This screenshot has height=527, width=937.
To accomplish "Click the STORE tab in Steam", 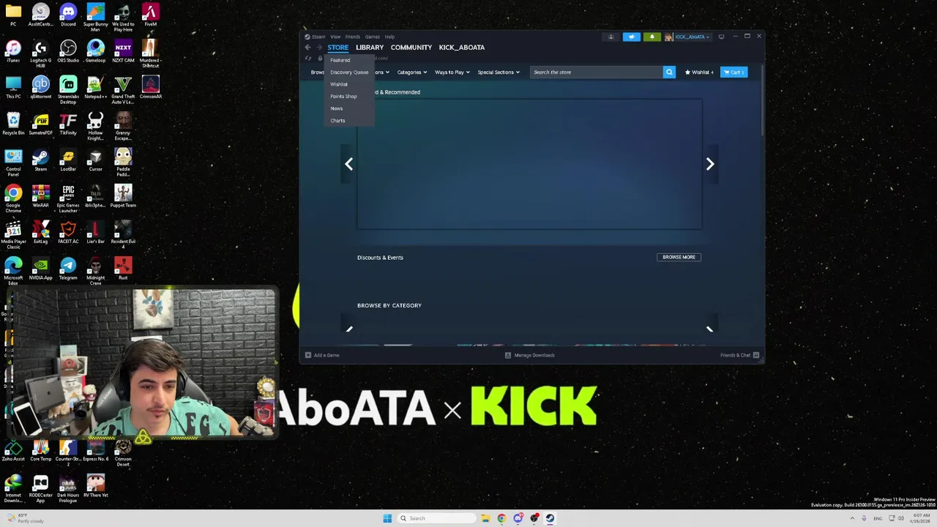I will 337,48.
